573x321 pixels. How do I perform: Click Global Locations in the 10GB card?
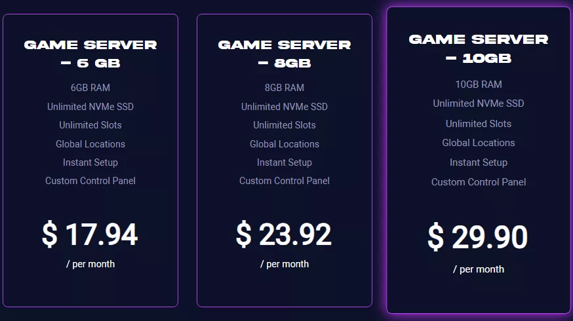(x=479, y=143)
